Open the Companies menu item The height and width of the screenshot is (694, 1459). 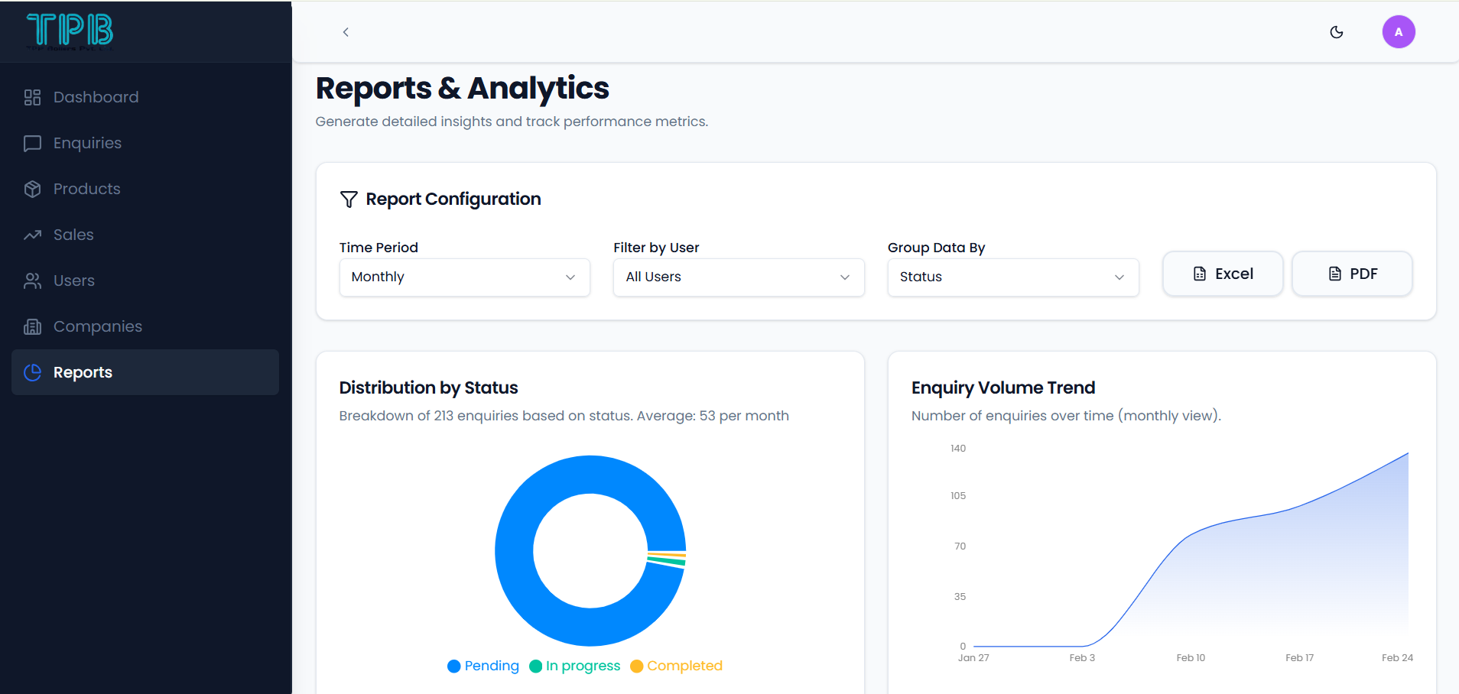point(97,326)
